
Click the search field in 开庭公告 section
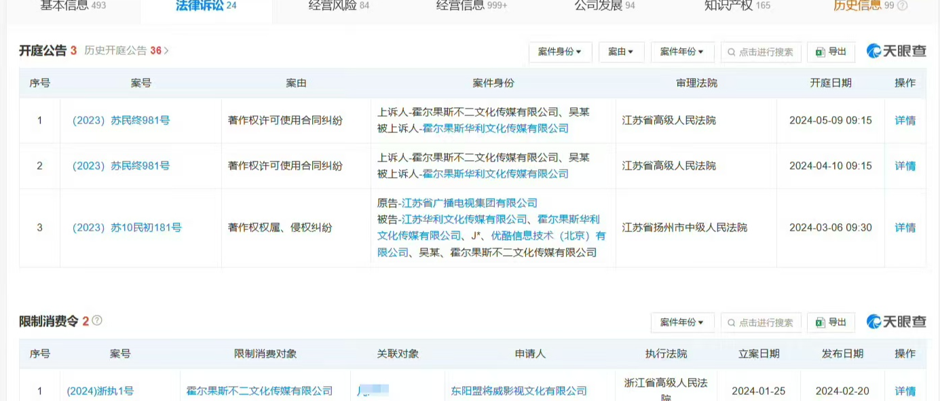coord(761,52)
